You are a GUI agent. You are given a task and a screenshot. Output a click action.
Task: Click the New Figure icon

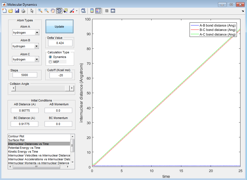click(x=4, y=11)
